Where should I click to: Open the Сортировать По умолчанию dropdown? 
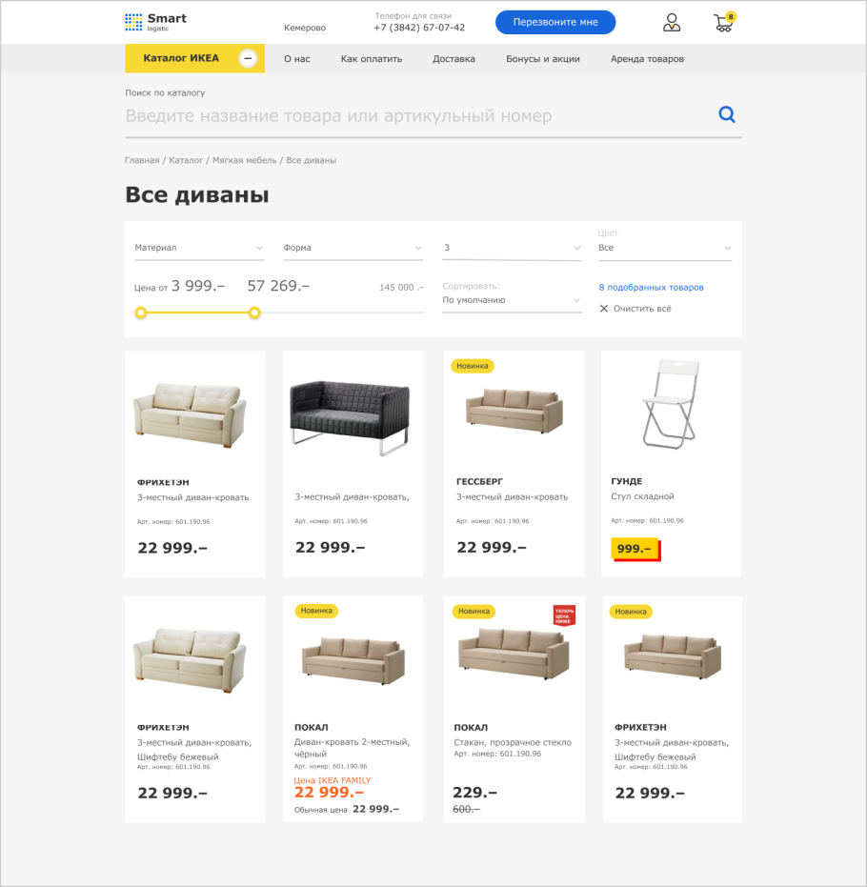[x=512, y=300]
